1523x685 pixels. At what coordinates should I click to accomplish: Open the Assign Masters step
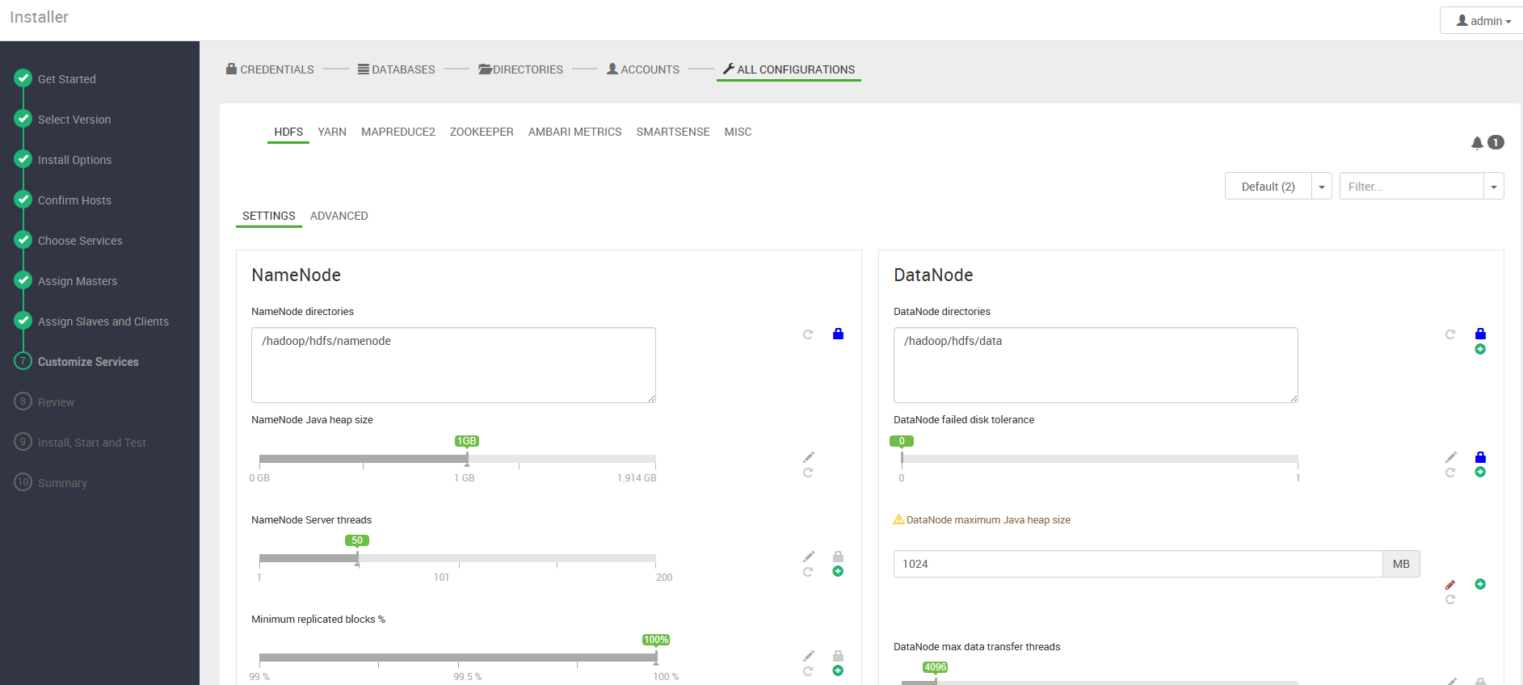coord(78,281)
